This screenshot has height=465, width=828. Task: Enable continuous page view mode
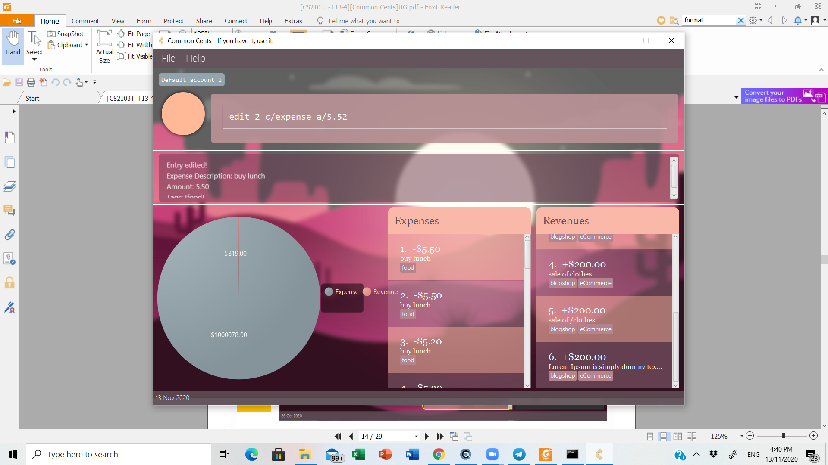coord(664,436)
